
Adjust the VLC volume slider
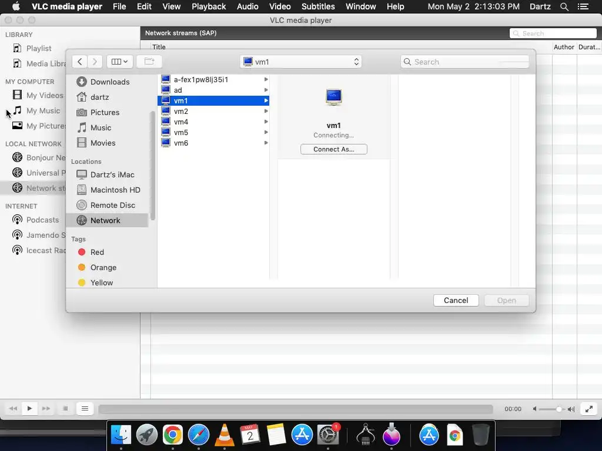point(551,409)
